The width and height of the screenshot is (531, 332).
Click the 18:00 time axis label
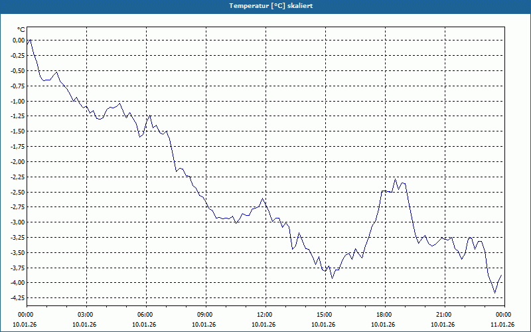385,315
